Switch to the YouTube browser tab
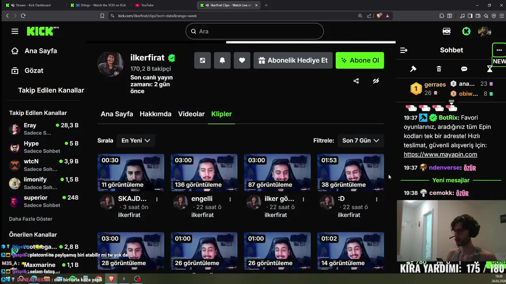Image resolution: width=506 pixels, height=284 pixels. point(147,5)
